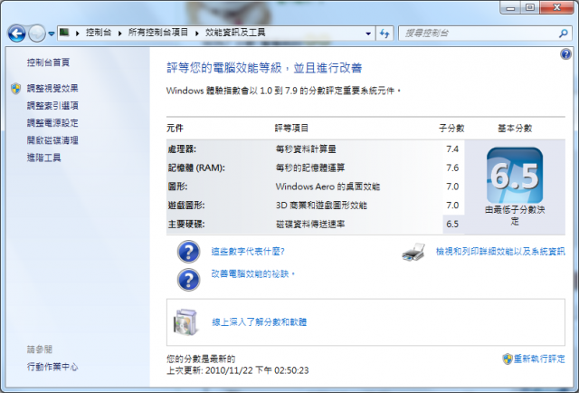Image resolution: width=579 pixels, height=393 pixels.
Task: Open the 改善電腦效能的秘訣 link
Action: (x=253, y=274)
